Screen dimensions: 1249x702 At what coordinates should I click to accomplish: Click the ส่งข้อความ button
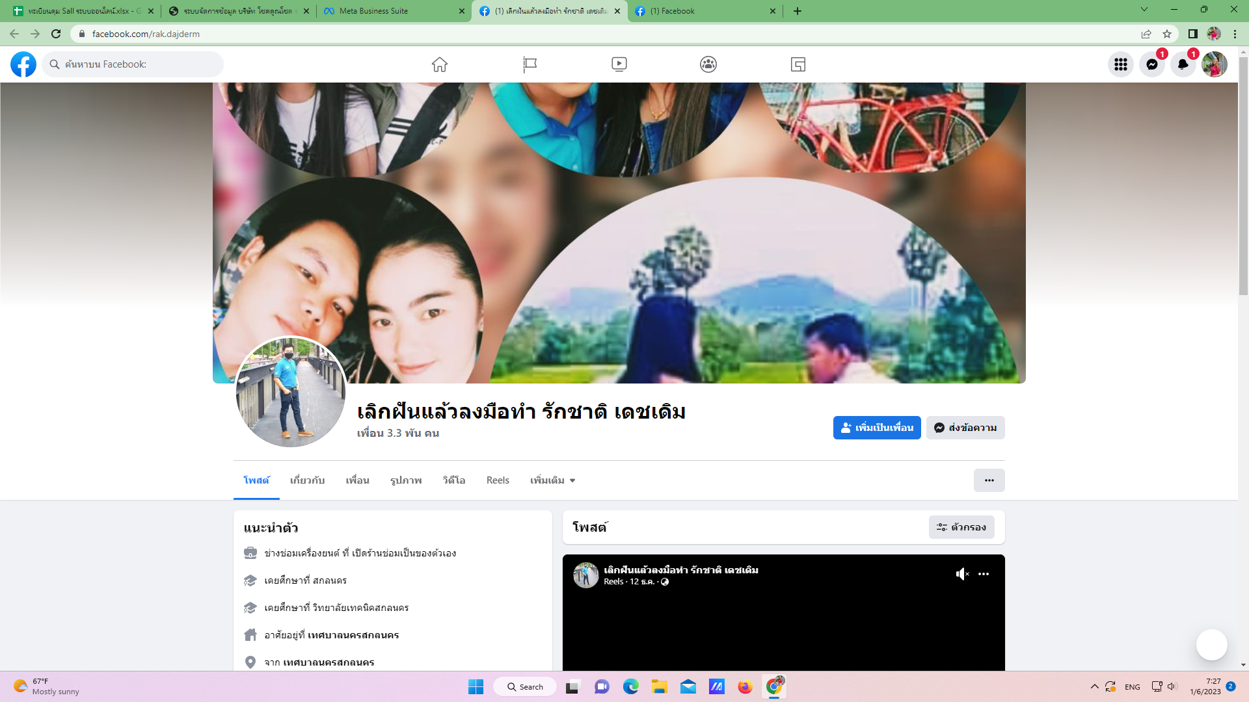tap(965, 428)
